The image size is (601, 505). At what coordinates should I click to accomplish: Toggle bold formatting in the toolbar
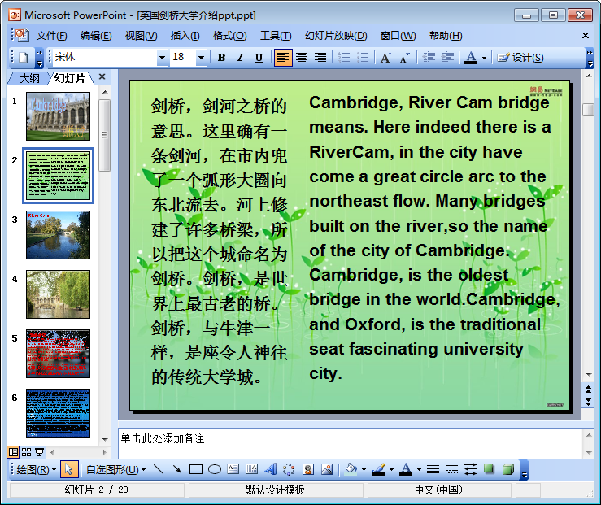click(x=221, y=58)
